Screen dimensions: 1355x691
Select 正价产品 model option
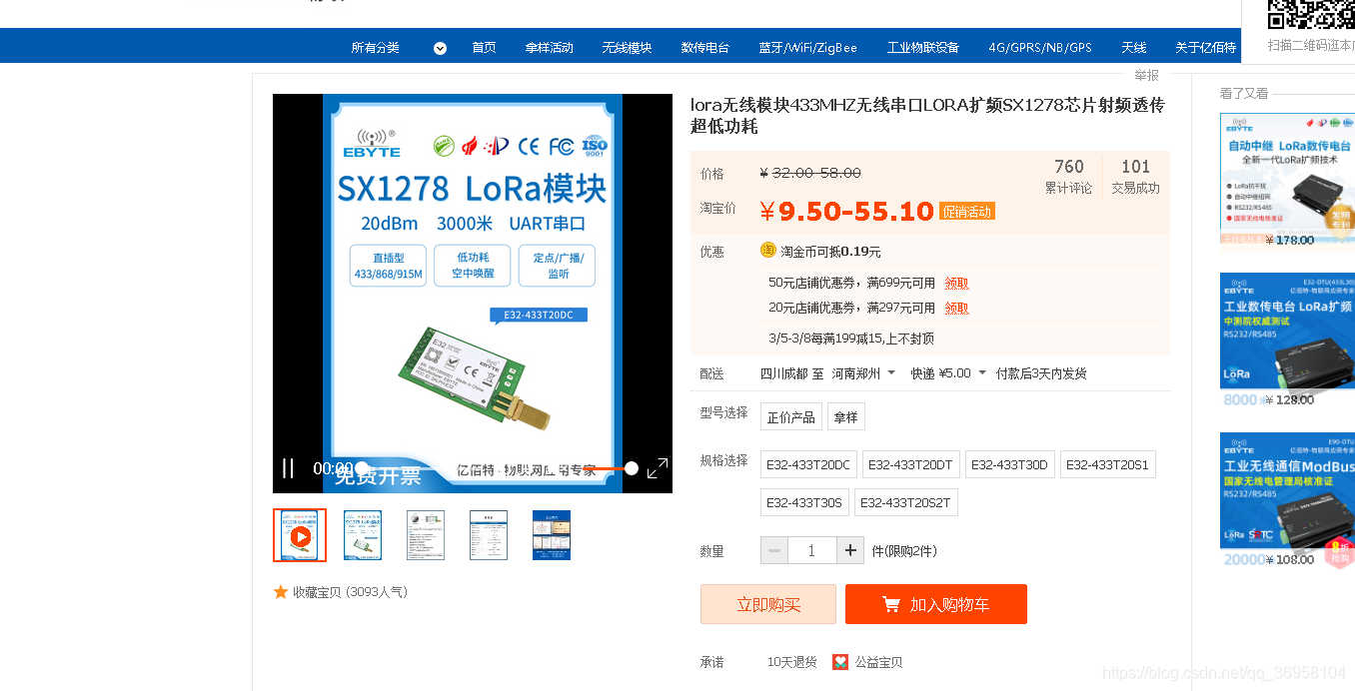pyautogui.click(x=791, y=417)
